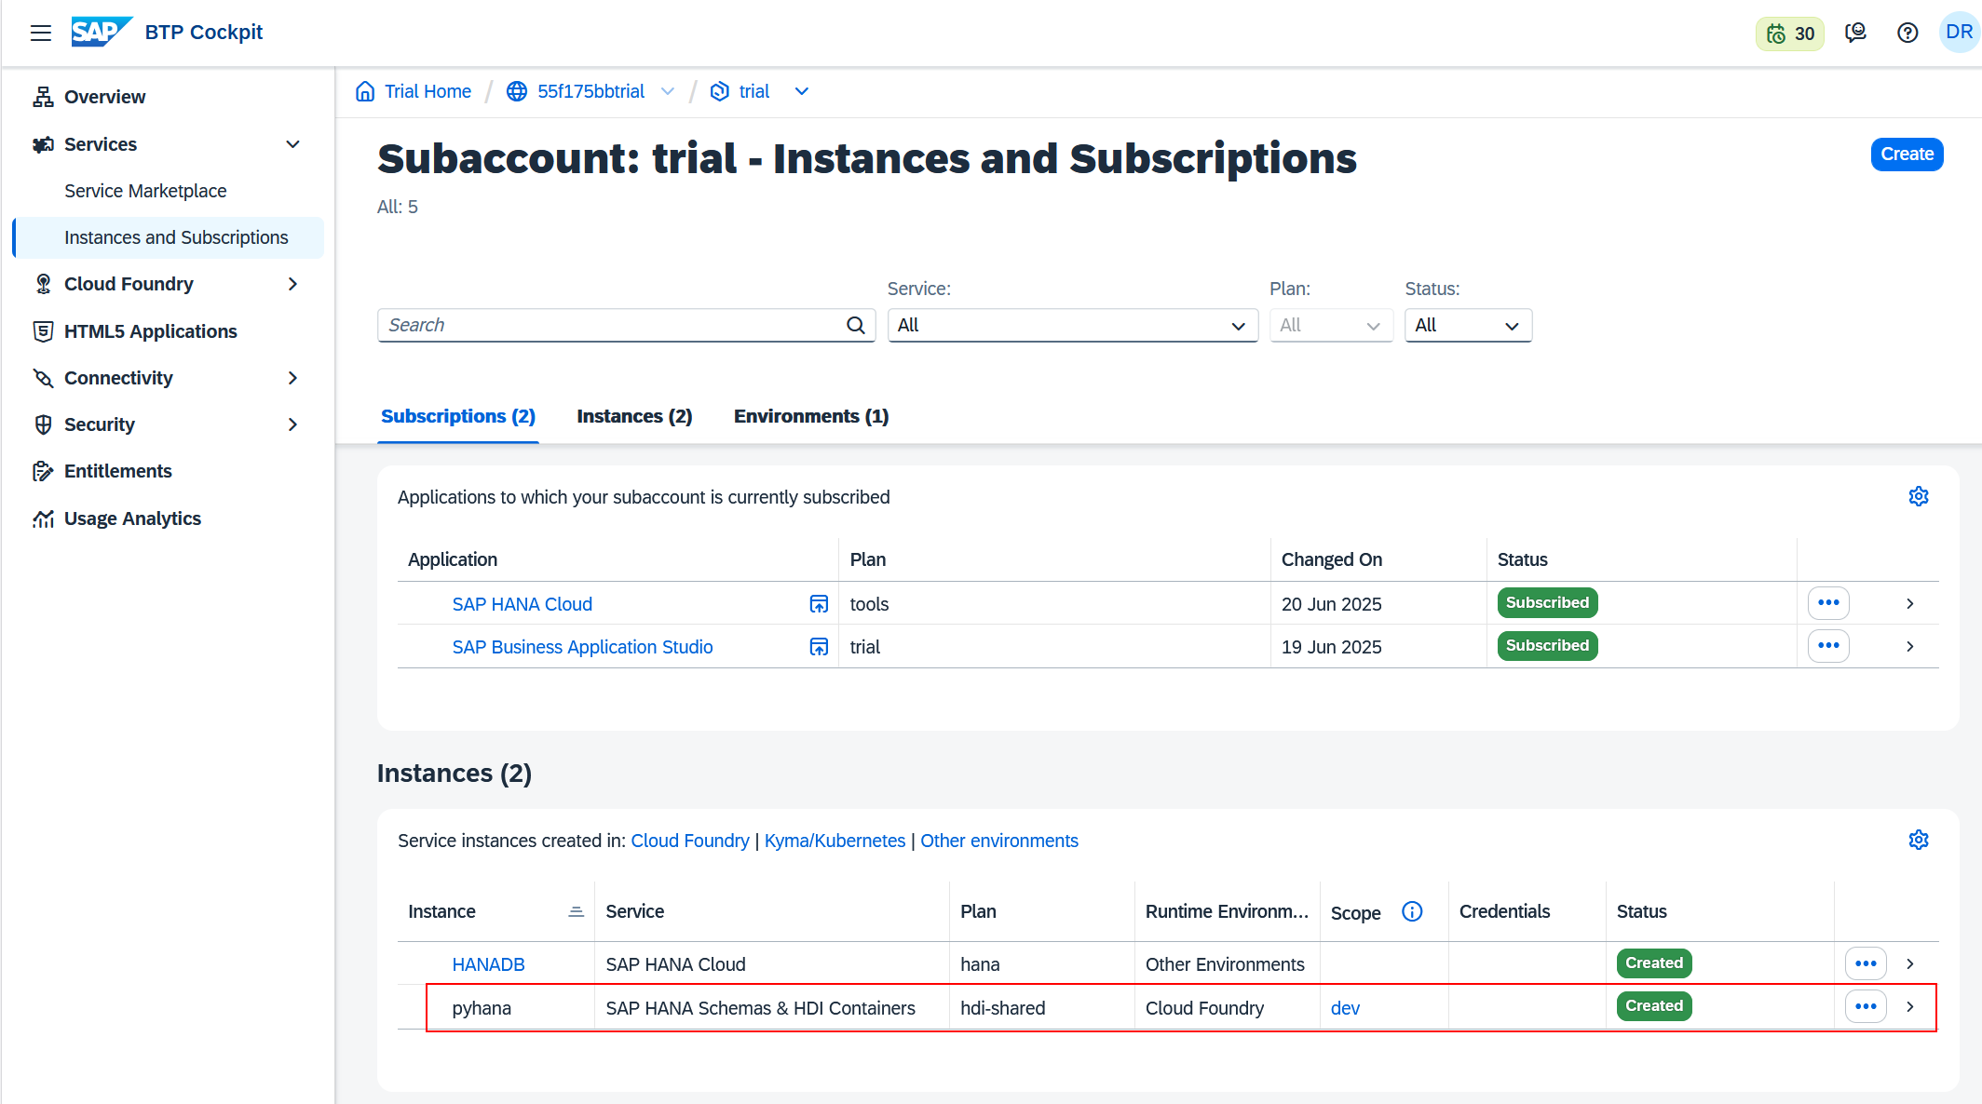The height and width of the screenshot is (1104, 1982).
Task: Open SAP Business Application Studio link
Action: (x=582, y=647)
